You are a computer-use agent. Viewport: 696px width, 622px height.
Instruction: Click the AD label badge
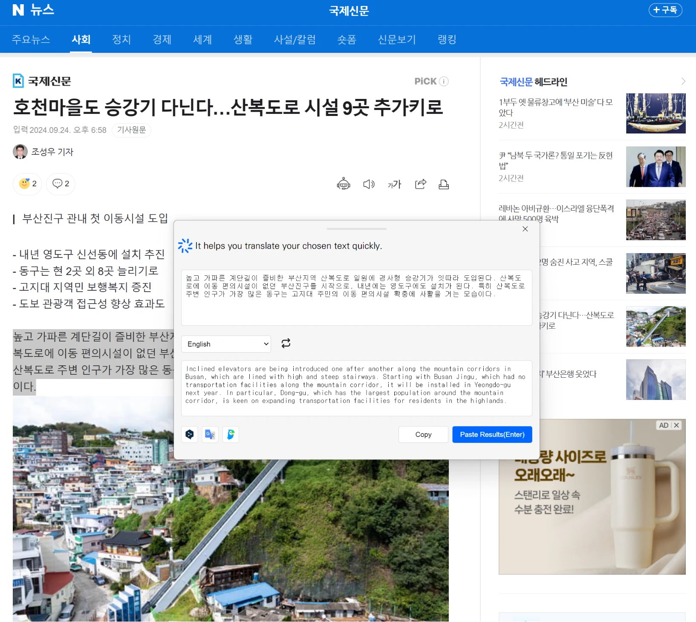[664, 425]
